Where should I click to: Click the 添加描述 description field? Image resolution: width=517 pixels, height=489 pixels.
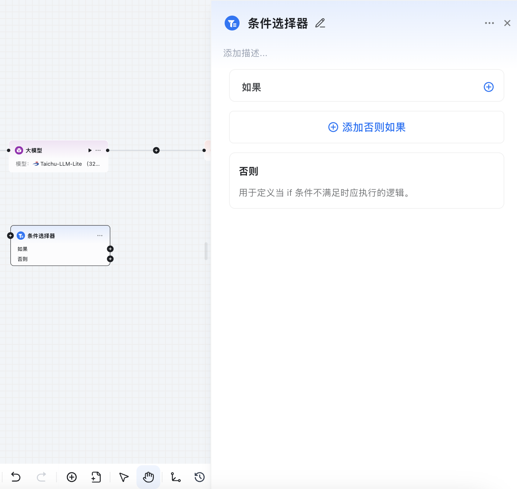(x=245, y=53)
